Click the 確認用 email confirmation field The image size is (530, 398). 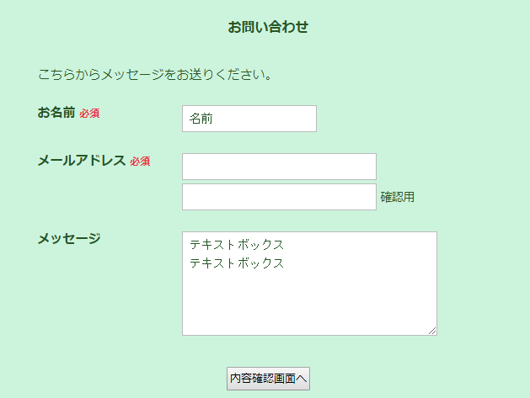pyautogui.click(x=279, y=197)
